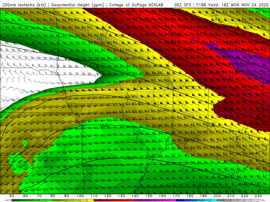
Task: Click the 90 label on the color scale
Action: [x=66, y=196]
